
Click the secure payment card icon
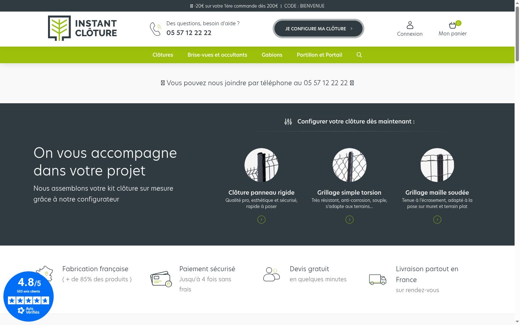tap(161, 279)
